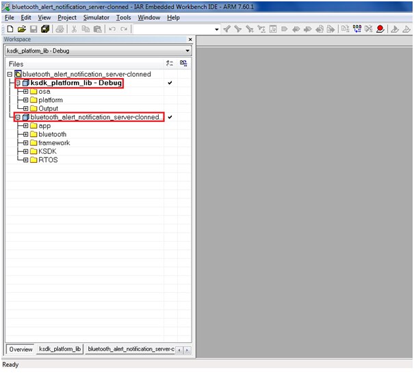Click the Save All toolbar icon
The height and width of the screenshot is (373, 414).
tap(45, 29)
